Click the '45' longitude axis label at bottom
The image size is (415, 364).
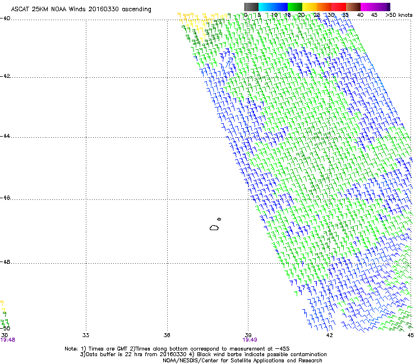(x=411, y=335)
